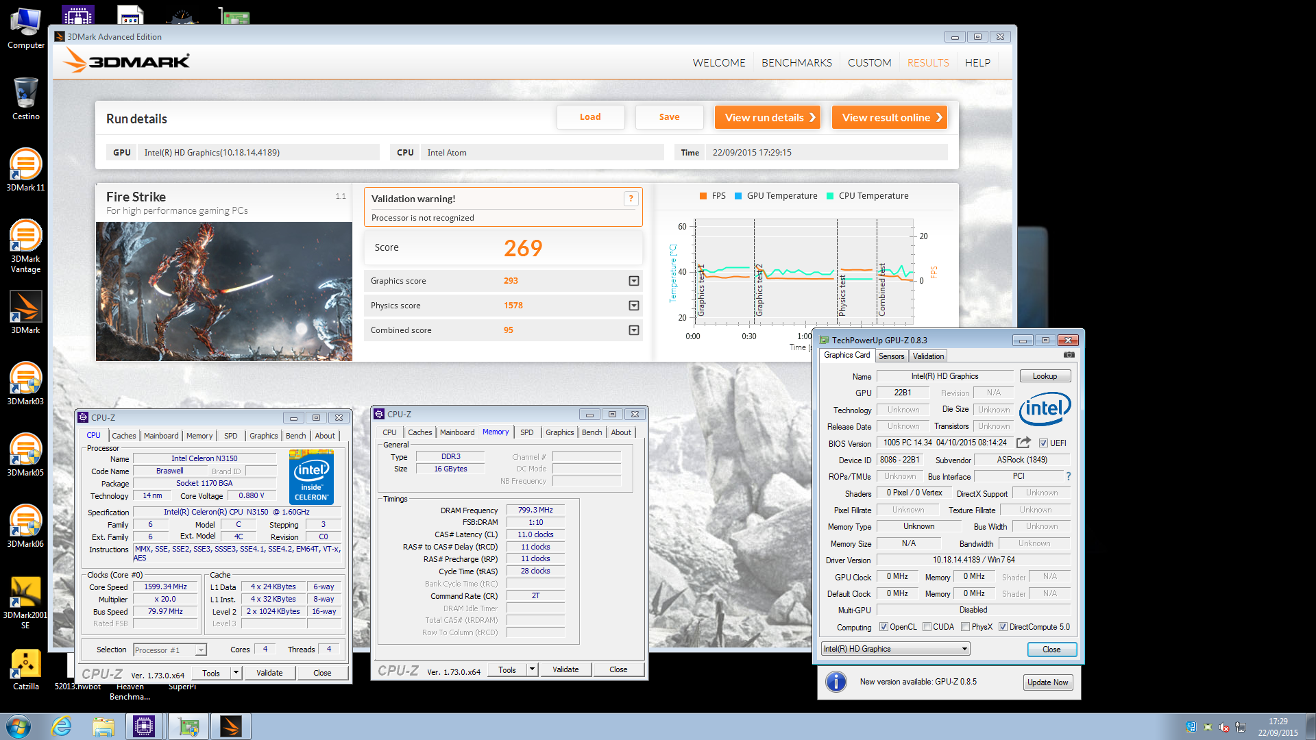Click Intel Celeron logo in CPU-Z

point(311,478)
